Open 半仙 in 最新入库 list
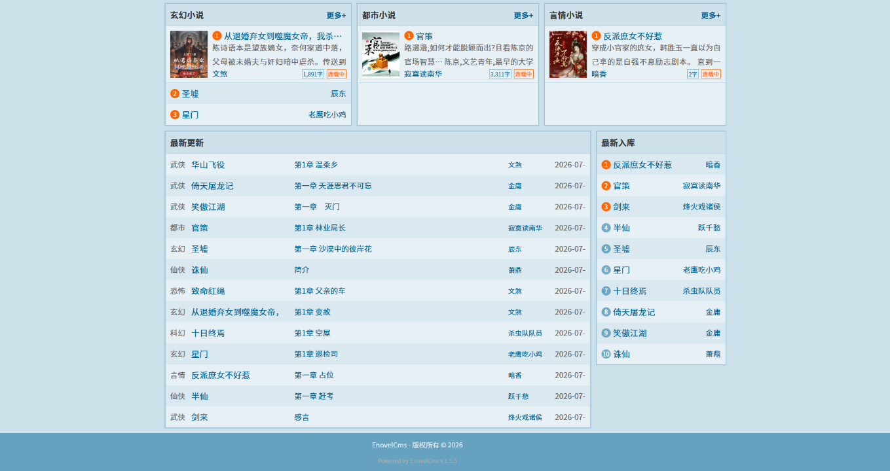The width and height of the screenshot is (890, 471). point(621,228)
